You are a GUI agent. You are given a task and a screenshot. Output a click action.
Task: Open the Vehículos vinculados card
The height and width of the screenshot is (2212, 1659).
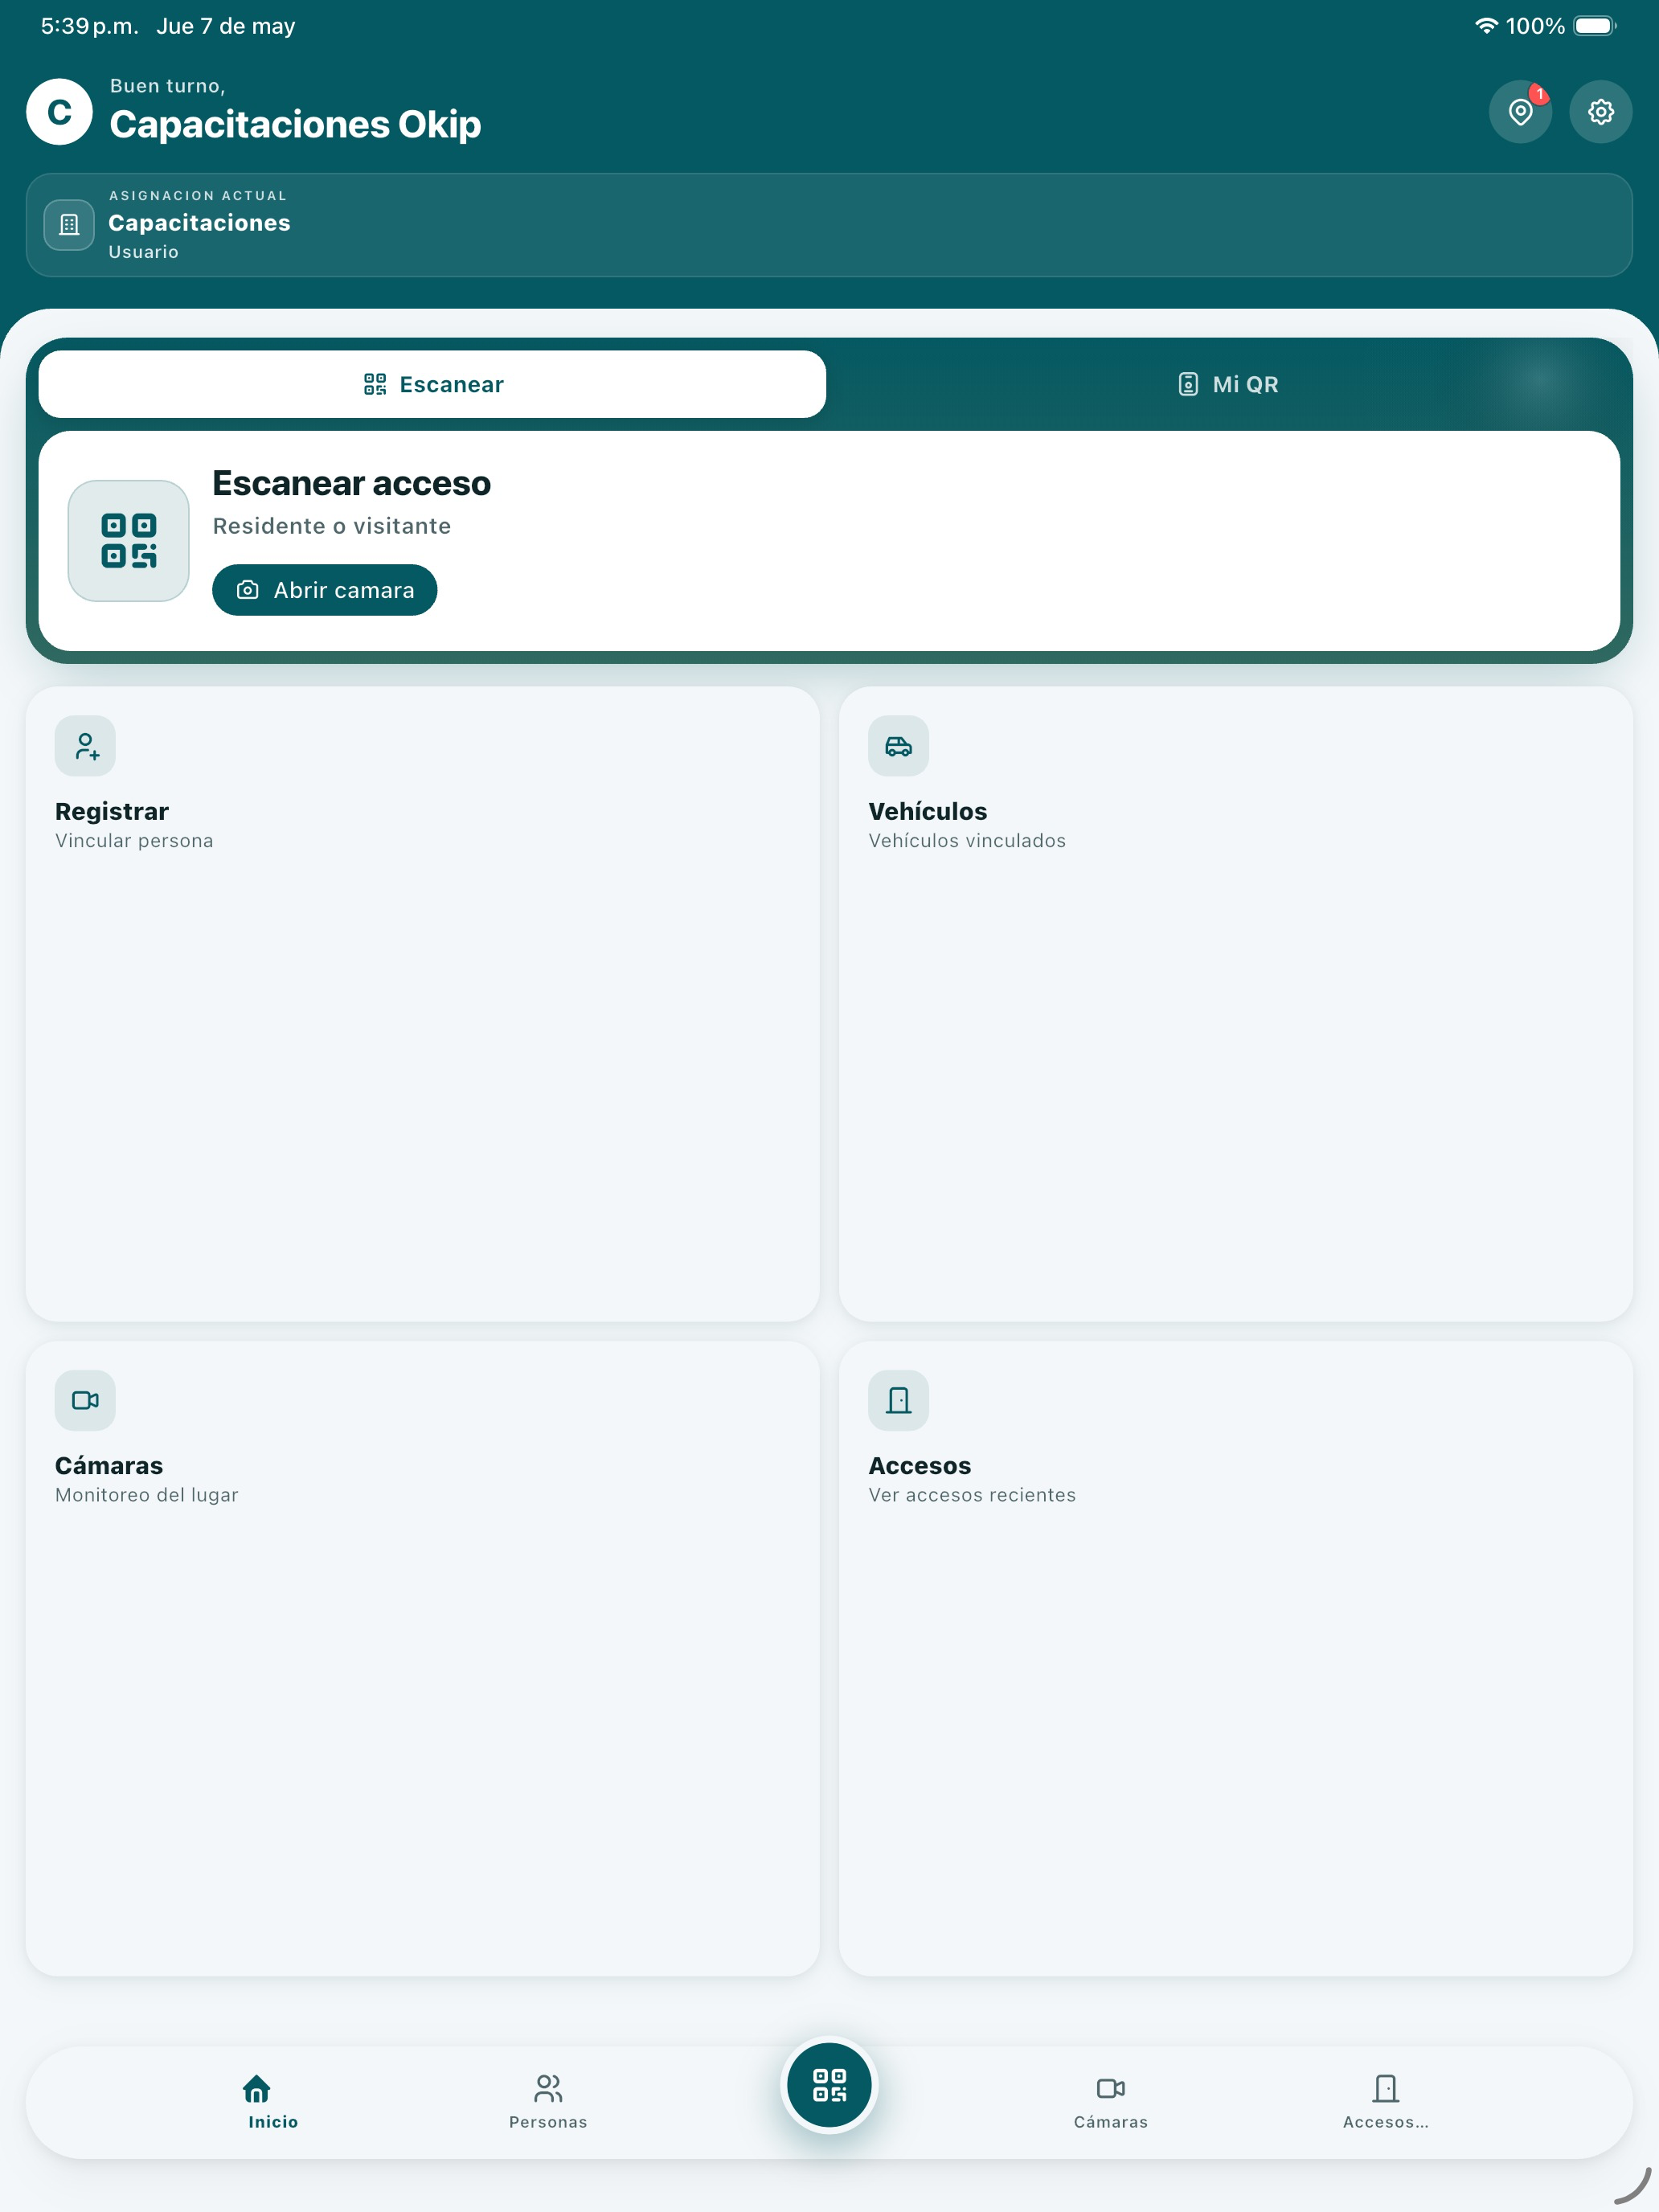click(x=1236, y=1003)
